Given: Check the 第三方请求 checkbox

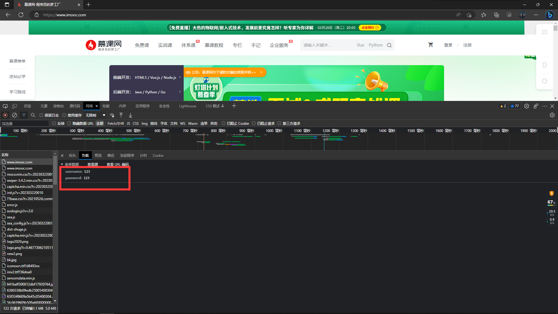Looking at the screenshot, I should pyautogui.click(x=279, y=123).
